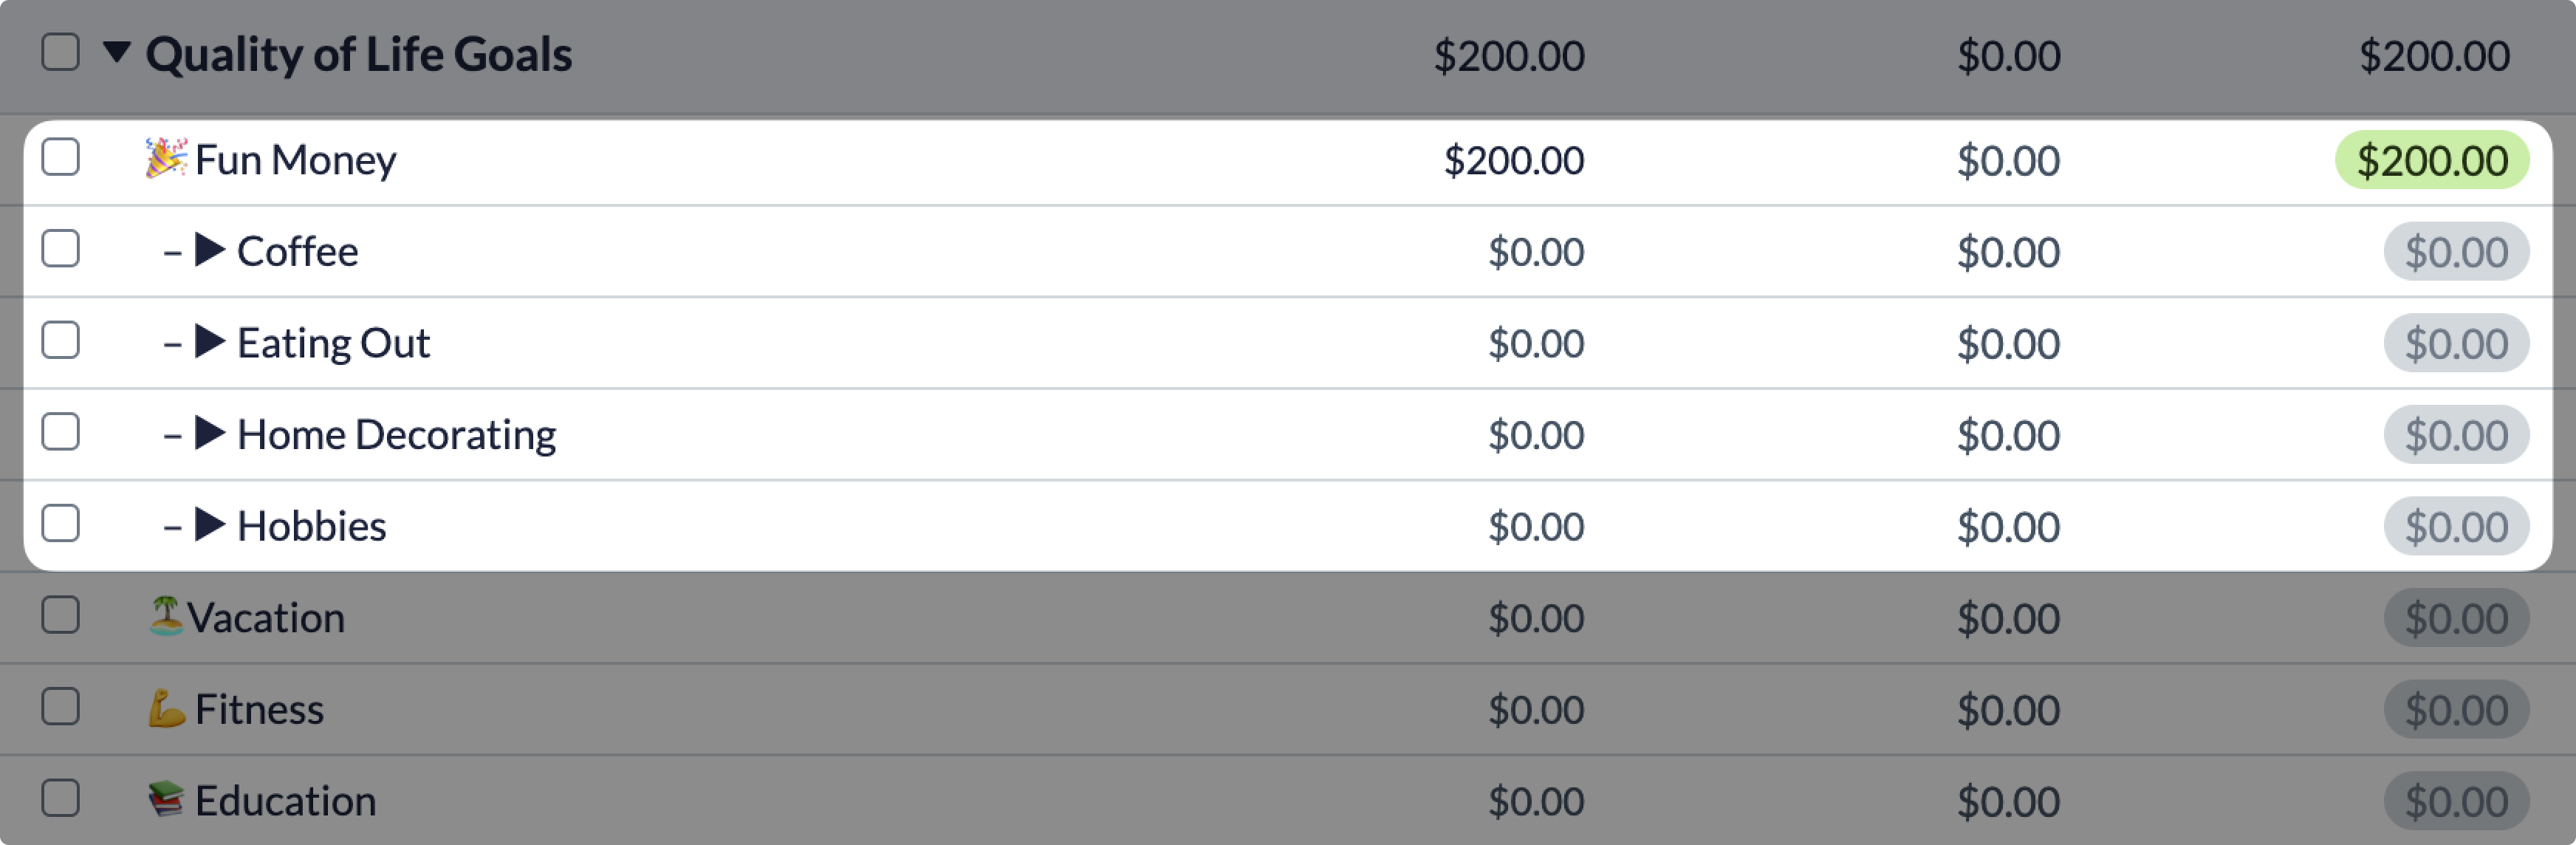Select the Fitness category name
Viewport: 2576px width, 845px height.
(x=259, y=709)
